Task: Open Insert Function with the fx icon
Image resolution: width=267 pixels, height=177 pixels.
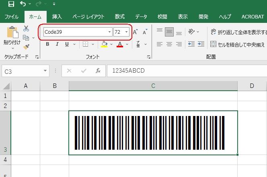Action: tap(98, 71)
